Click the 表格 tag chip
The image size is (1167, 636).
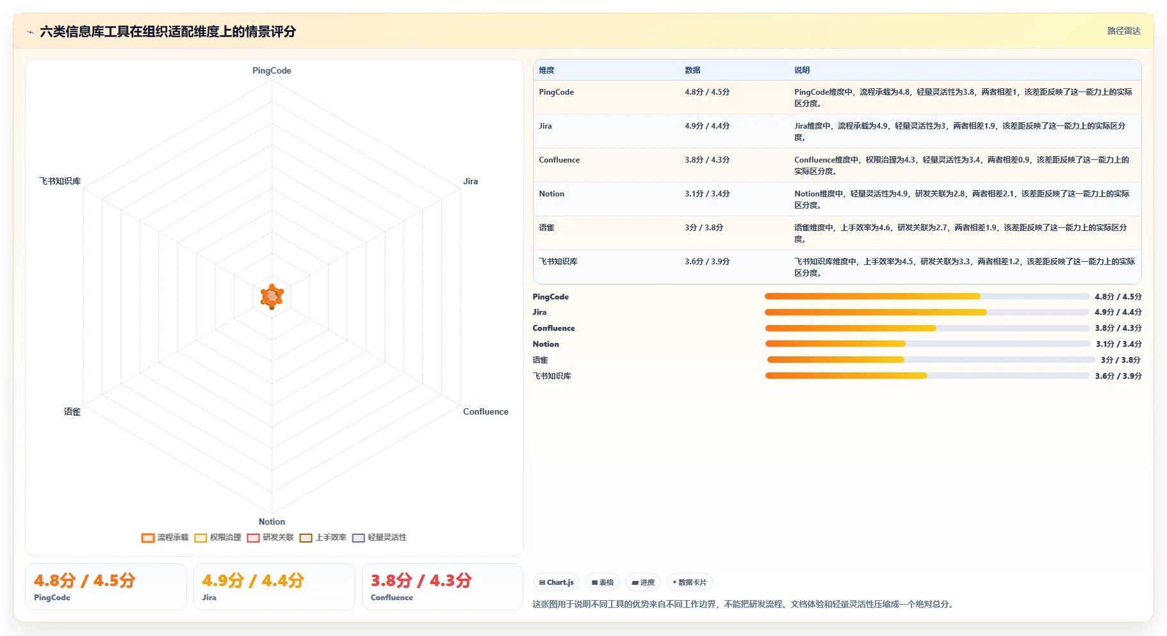[x=602, y=582]
